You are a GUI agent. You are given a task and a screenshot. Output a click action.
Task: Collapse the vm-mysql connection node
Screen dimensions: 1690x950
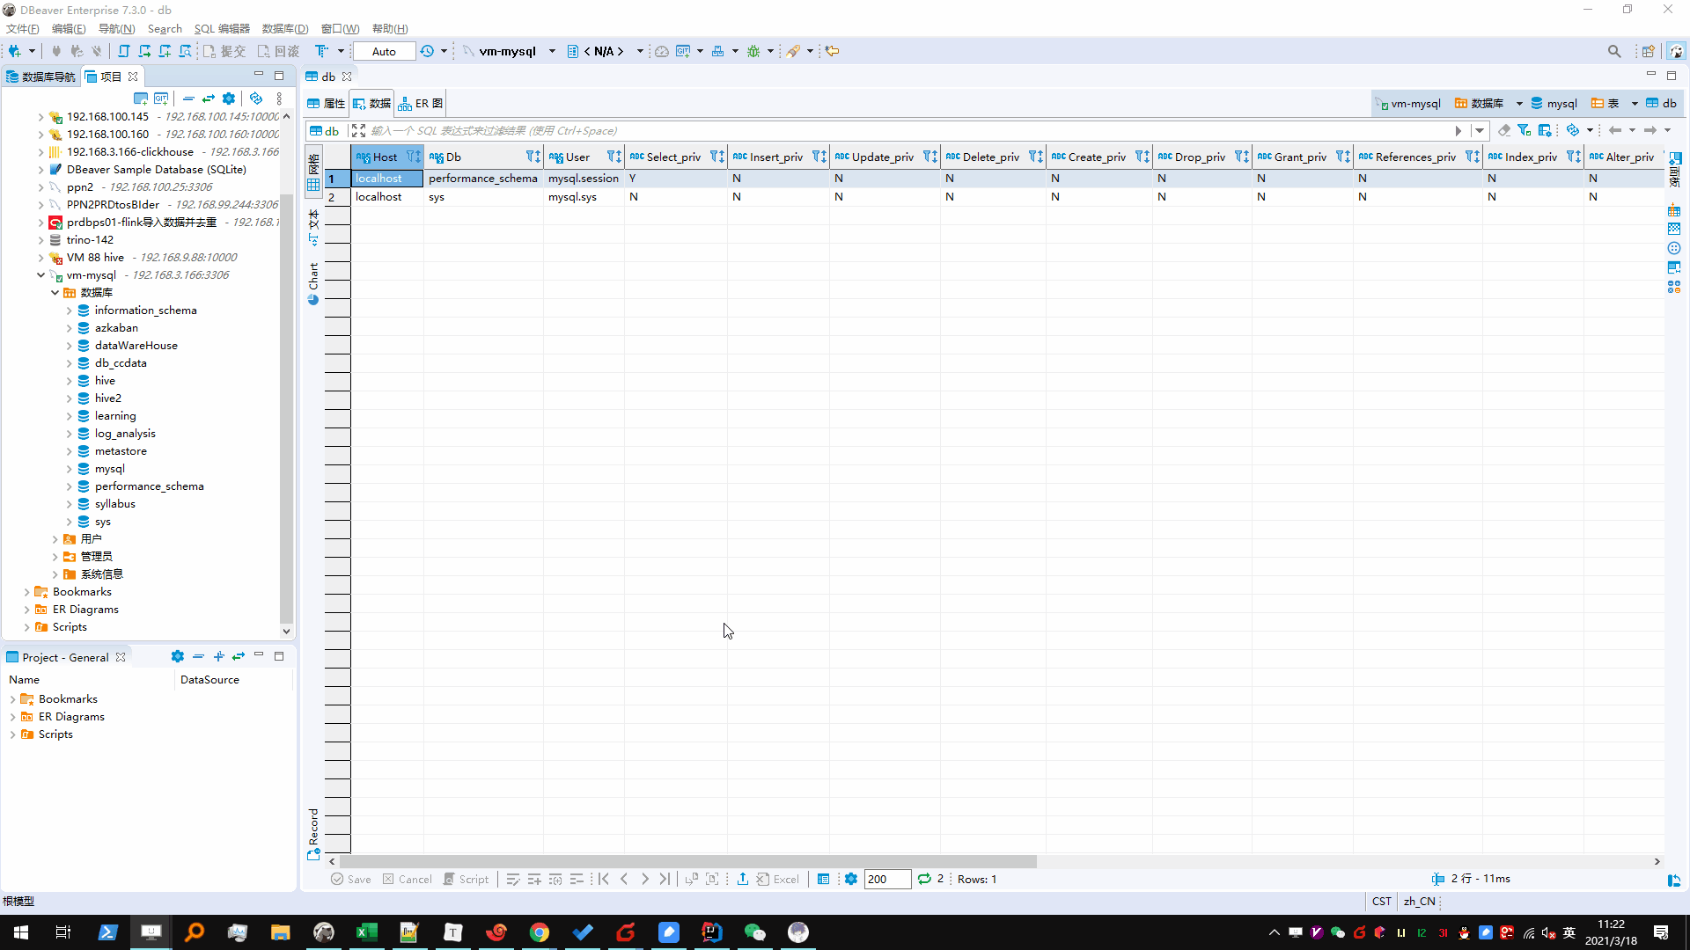40,275
